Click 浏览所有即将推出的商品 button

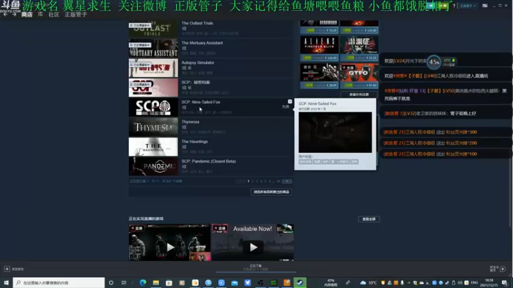271,192
